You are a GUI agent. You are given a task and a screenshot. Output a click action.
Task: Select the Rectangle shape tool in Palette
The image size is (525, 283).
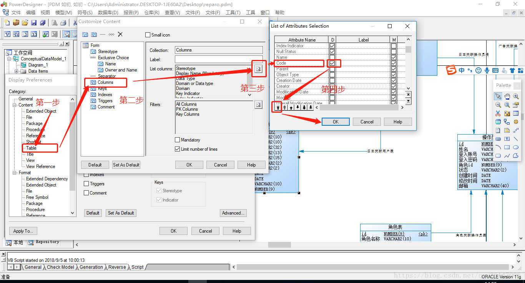(x=507, y=147)
